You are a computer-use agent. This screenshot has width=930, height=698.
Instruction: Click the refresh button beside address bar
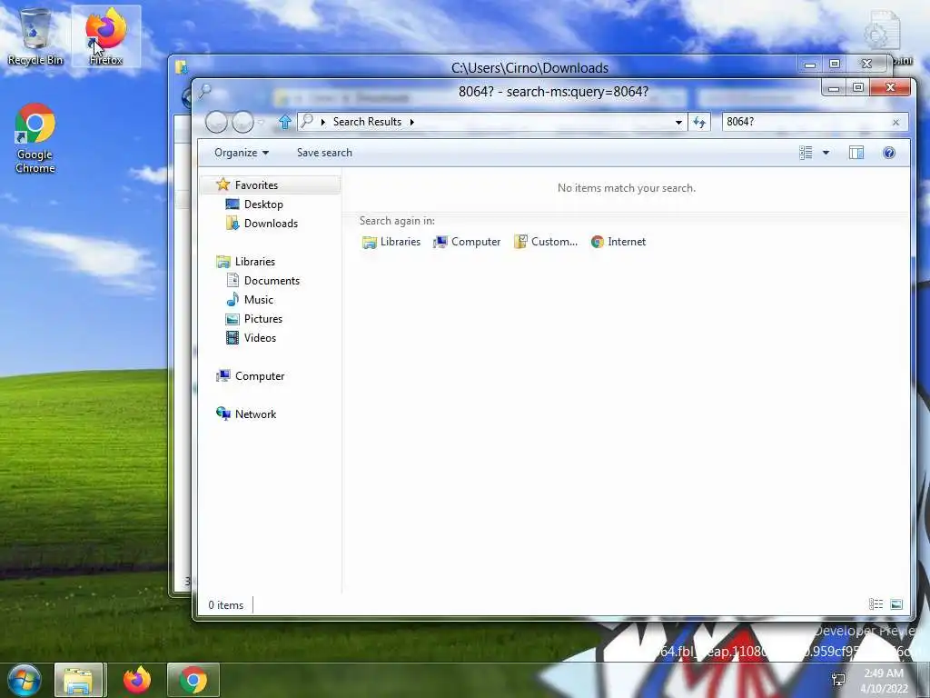[x=699, y=123]
